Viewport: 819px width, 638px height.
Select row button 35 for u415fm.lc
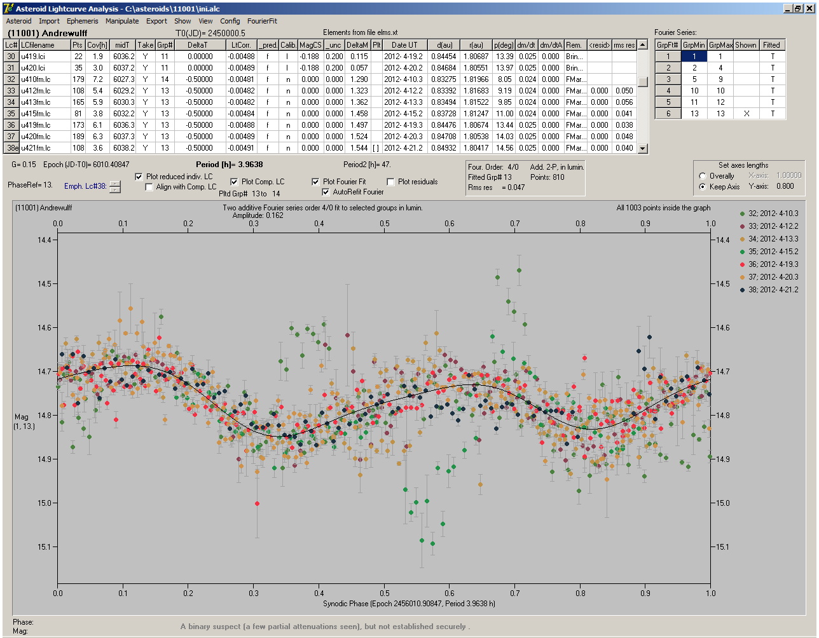click(x=11, y=114)
